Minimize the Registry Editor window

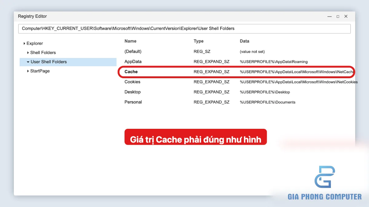(x=329, y=16)
